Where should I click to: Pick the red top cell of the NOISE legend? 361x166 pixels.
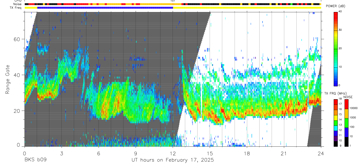346,104
